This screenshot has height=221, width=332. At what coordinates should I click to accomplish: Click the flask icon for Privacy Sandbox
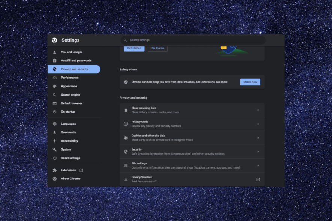click(x=126, y=179)
